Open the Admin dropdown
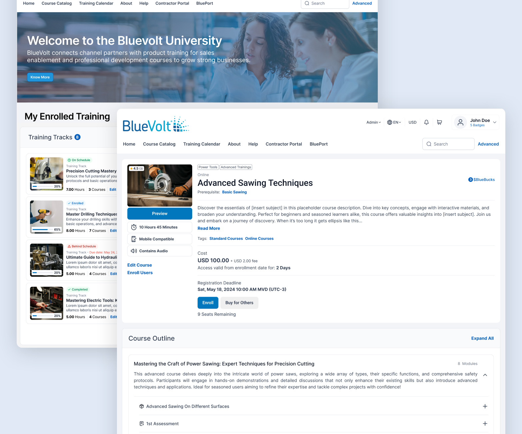This screenshot has width=522, height=434. point(373,122)
